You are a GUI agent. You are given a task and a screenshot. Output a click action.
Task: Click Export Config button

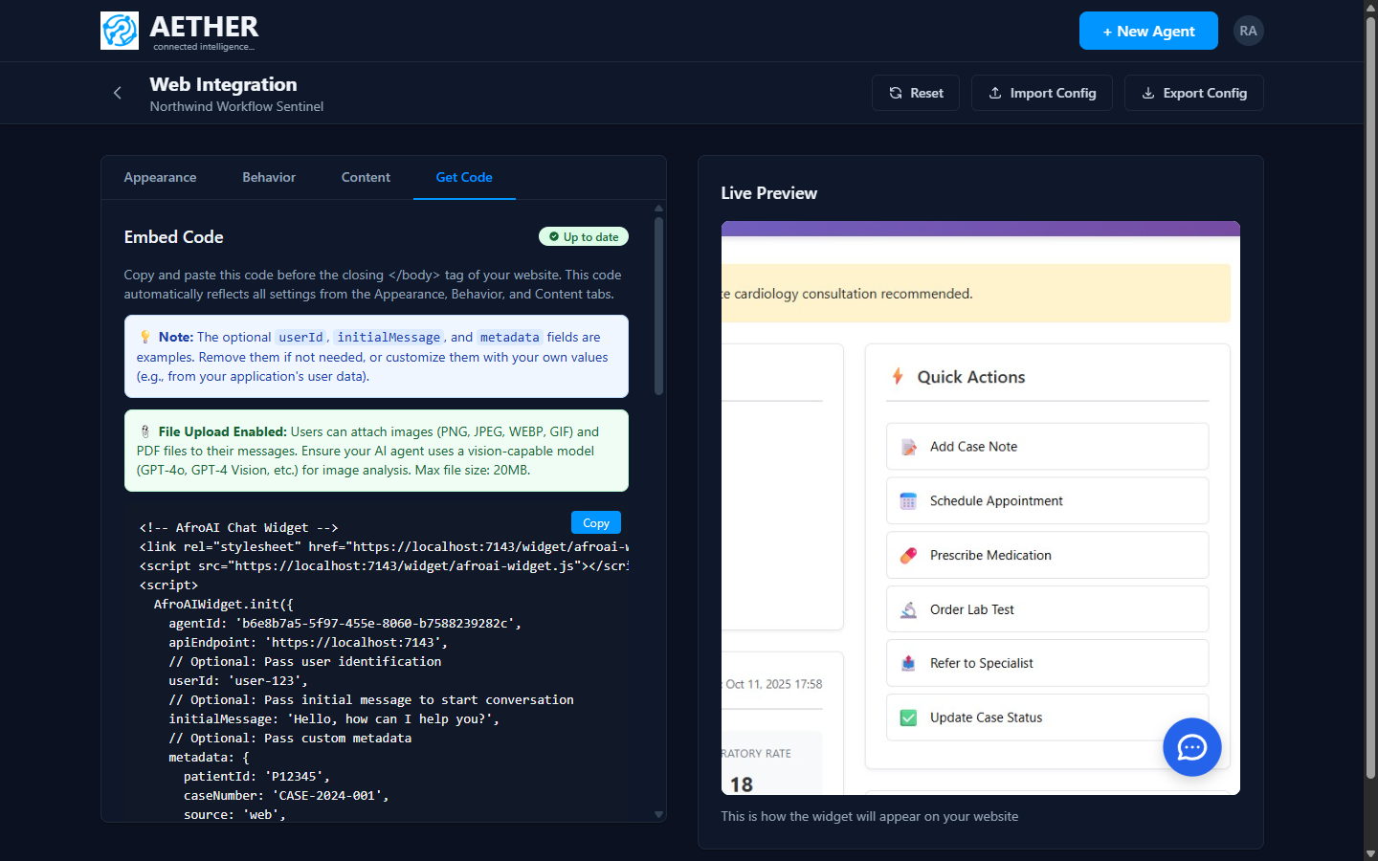1194,93
